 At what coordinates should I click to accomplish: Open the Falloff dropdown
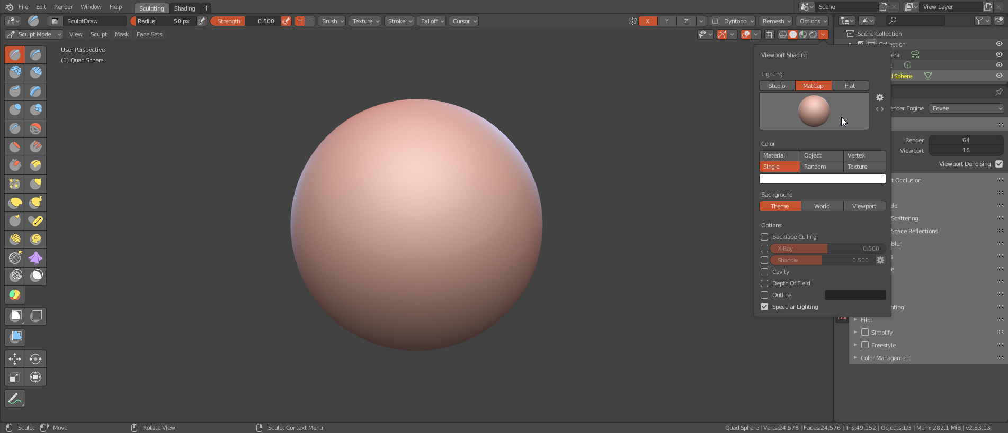(x=432, y=21)
